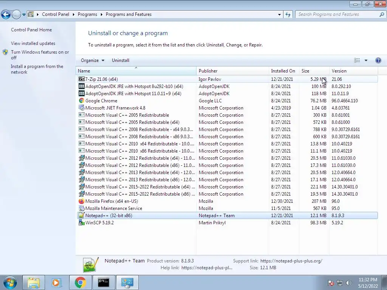Open the address bar history dropdown
The height and width of the screenshot is (290, 387).
tap(279, 14)
